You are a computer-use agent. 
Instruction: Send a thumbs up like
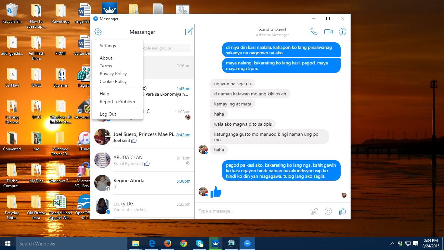click(342, 211)
